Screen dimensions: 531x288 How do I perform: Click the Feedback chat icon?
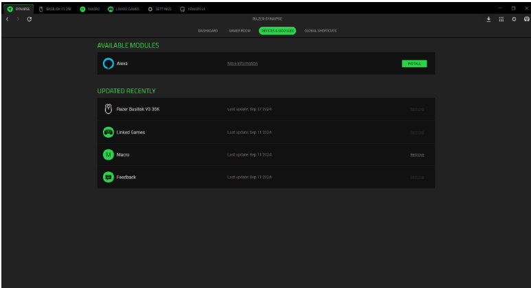tap(109, 177)
